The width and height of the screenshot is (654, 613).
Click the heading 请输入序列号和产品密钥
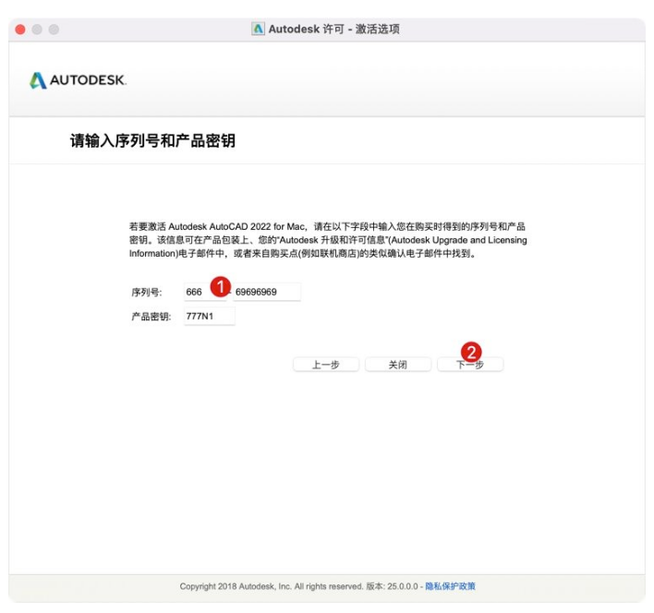point(152,141)
